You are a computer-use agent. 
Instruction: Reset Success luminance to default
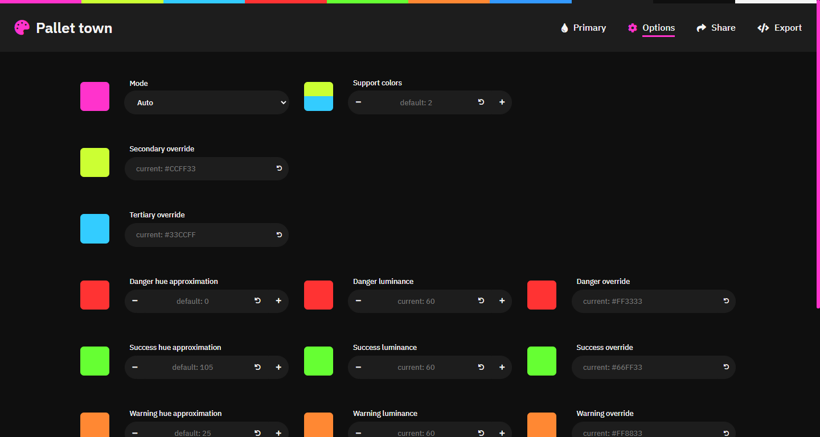481,367
